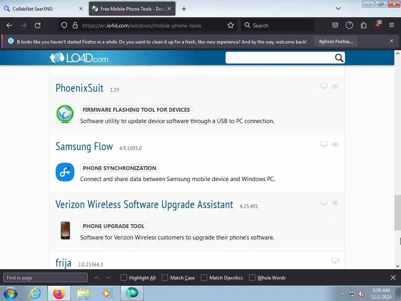
Task: Click the Phone Synchronization tag
Action: pos(119,168)
